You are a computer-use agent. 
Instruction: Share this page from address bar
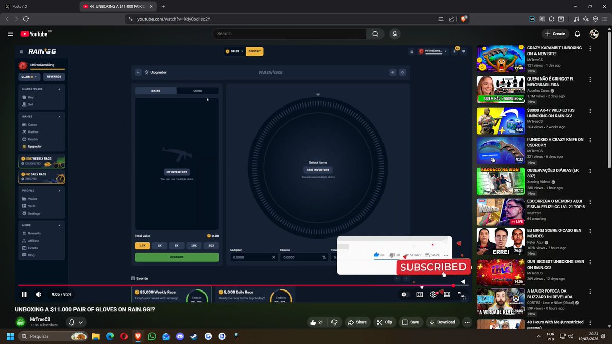(x=451, y=19)
